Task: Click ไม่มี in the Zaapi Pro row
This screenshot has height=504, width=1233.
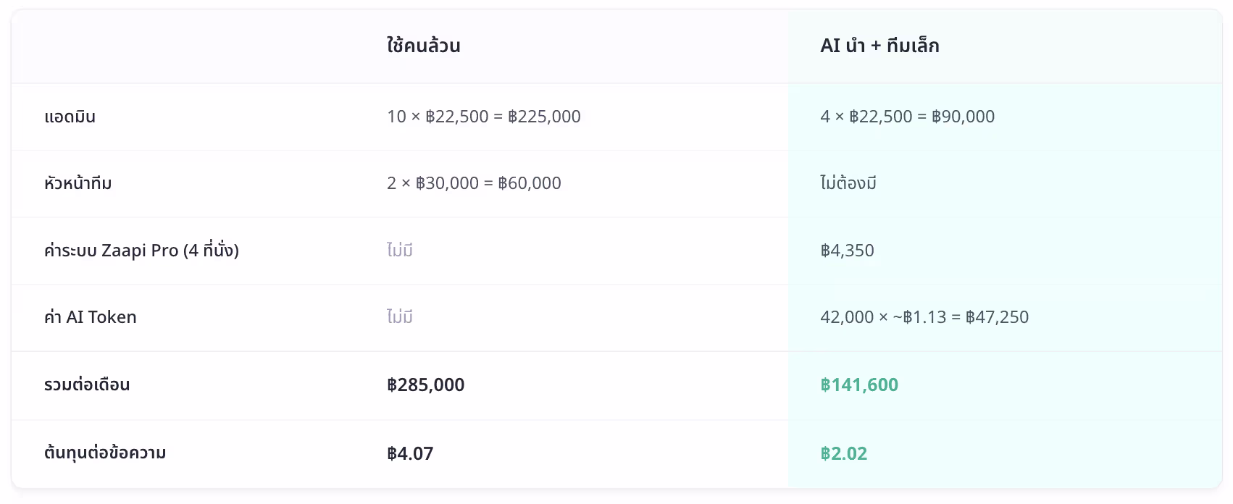Action: pos(400,251)
